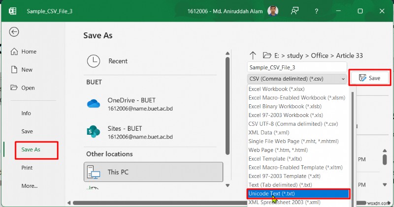Select This PC location
Screen dimensions: 394x207
153,172
